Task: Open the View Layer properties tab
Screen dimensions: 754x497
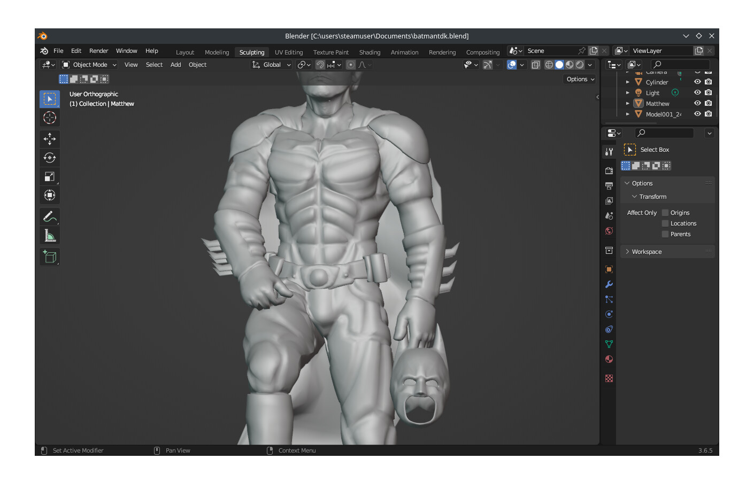Action: click(x=609, y=201)
